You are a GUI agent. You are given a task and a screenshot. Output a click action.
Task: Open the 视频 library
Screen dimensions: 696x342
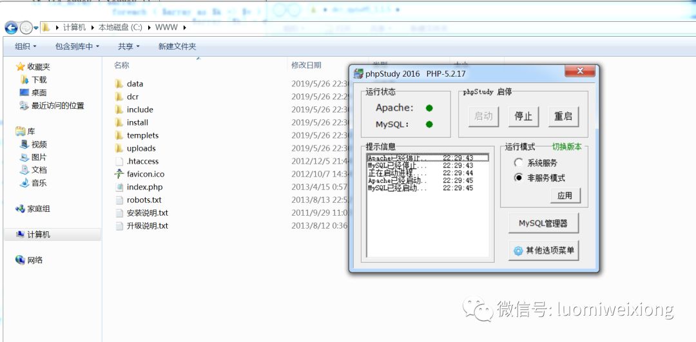tap(39, 144)
